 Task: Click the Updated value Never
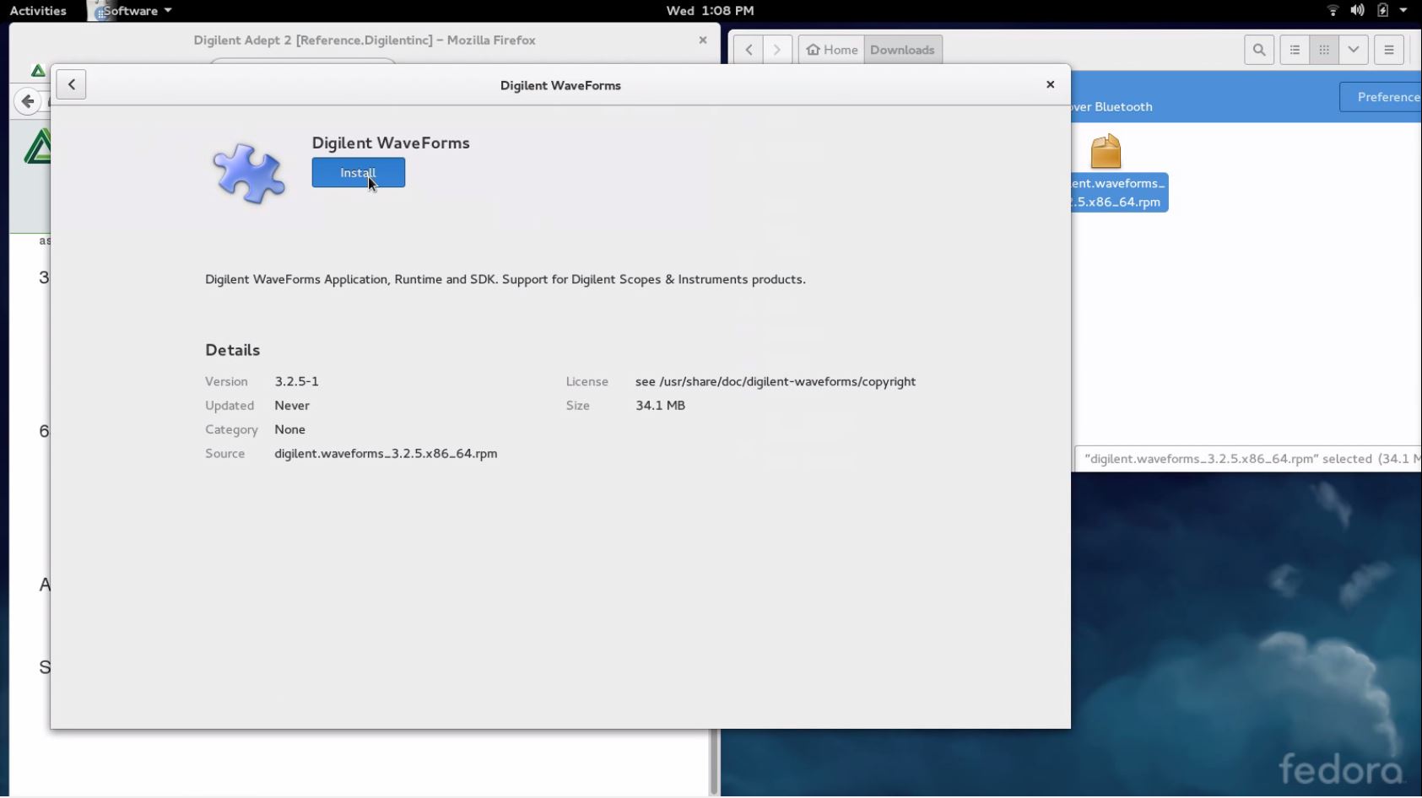tap(292, 405)
